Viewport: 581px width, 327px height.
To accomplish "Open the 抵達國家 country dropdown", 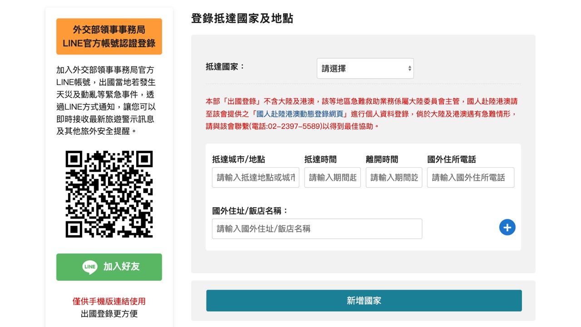I will click(365, 69).
